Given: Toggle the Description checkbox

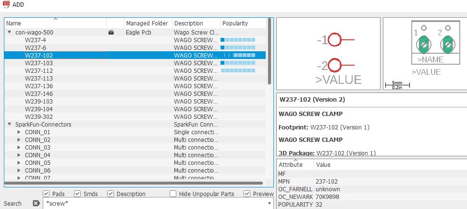Looking at the screenshot, I should [111, 194].
